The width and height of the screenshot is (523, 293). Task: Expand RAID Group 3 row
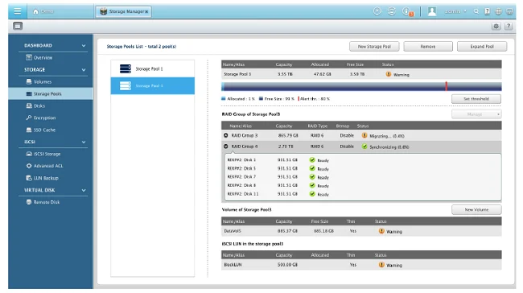(x=226, y=135)
